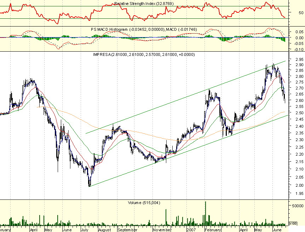The height and width of the screenshot is (232, 305).
Task: Select the 2.70 price axis label
Action: click(x=299, y=88)
